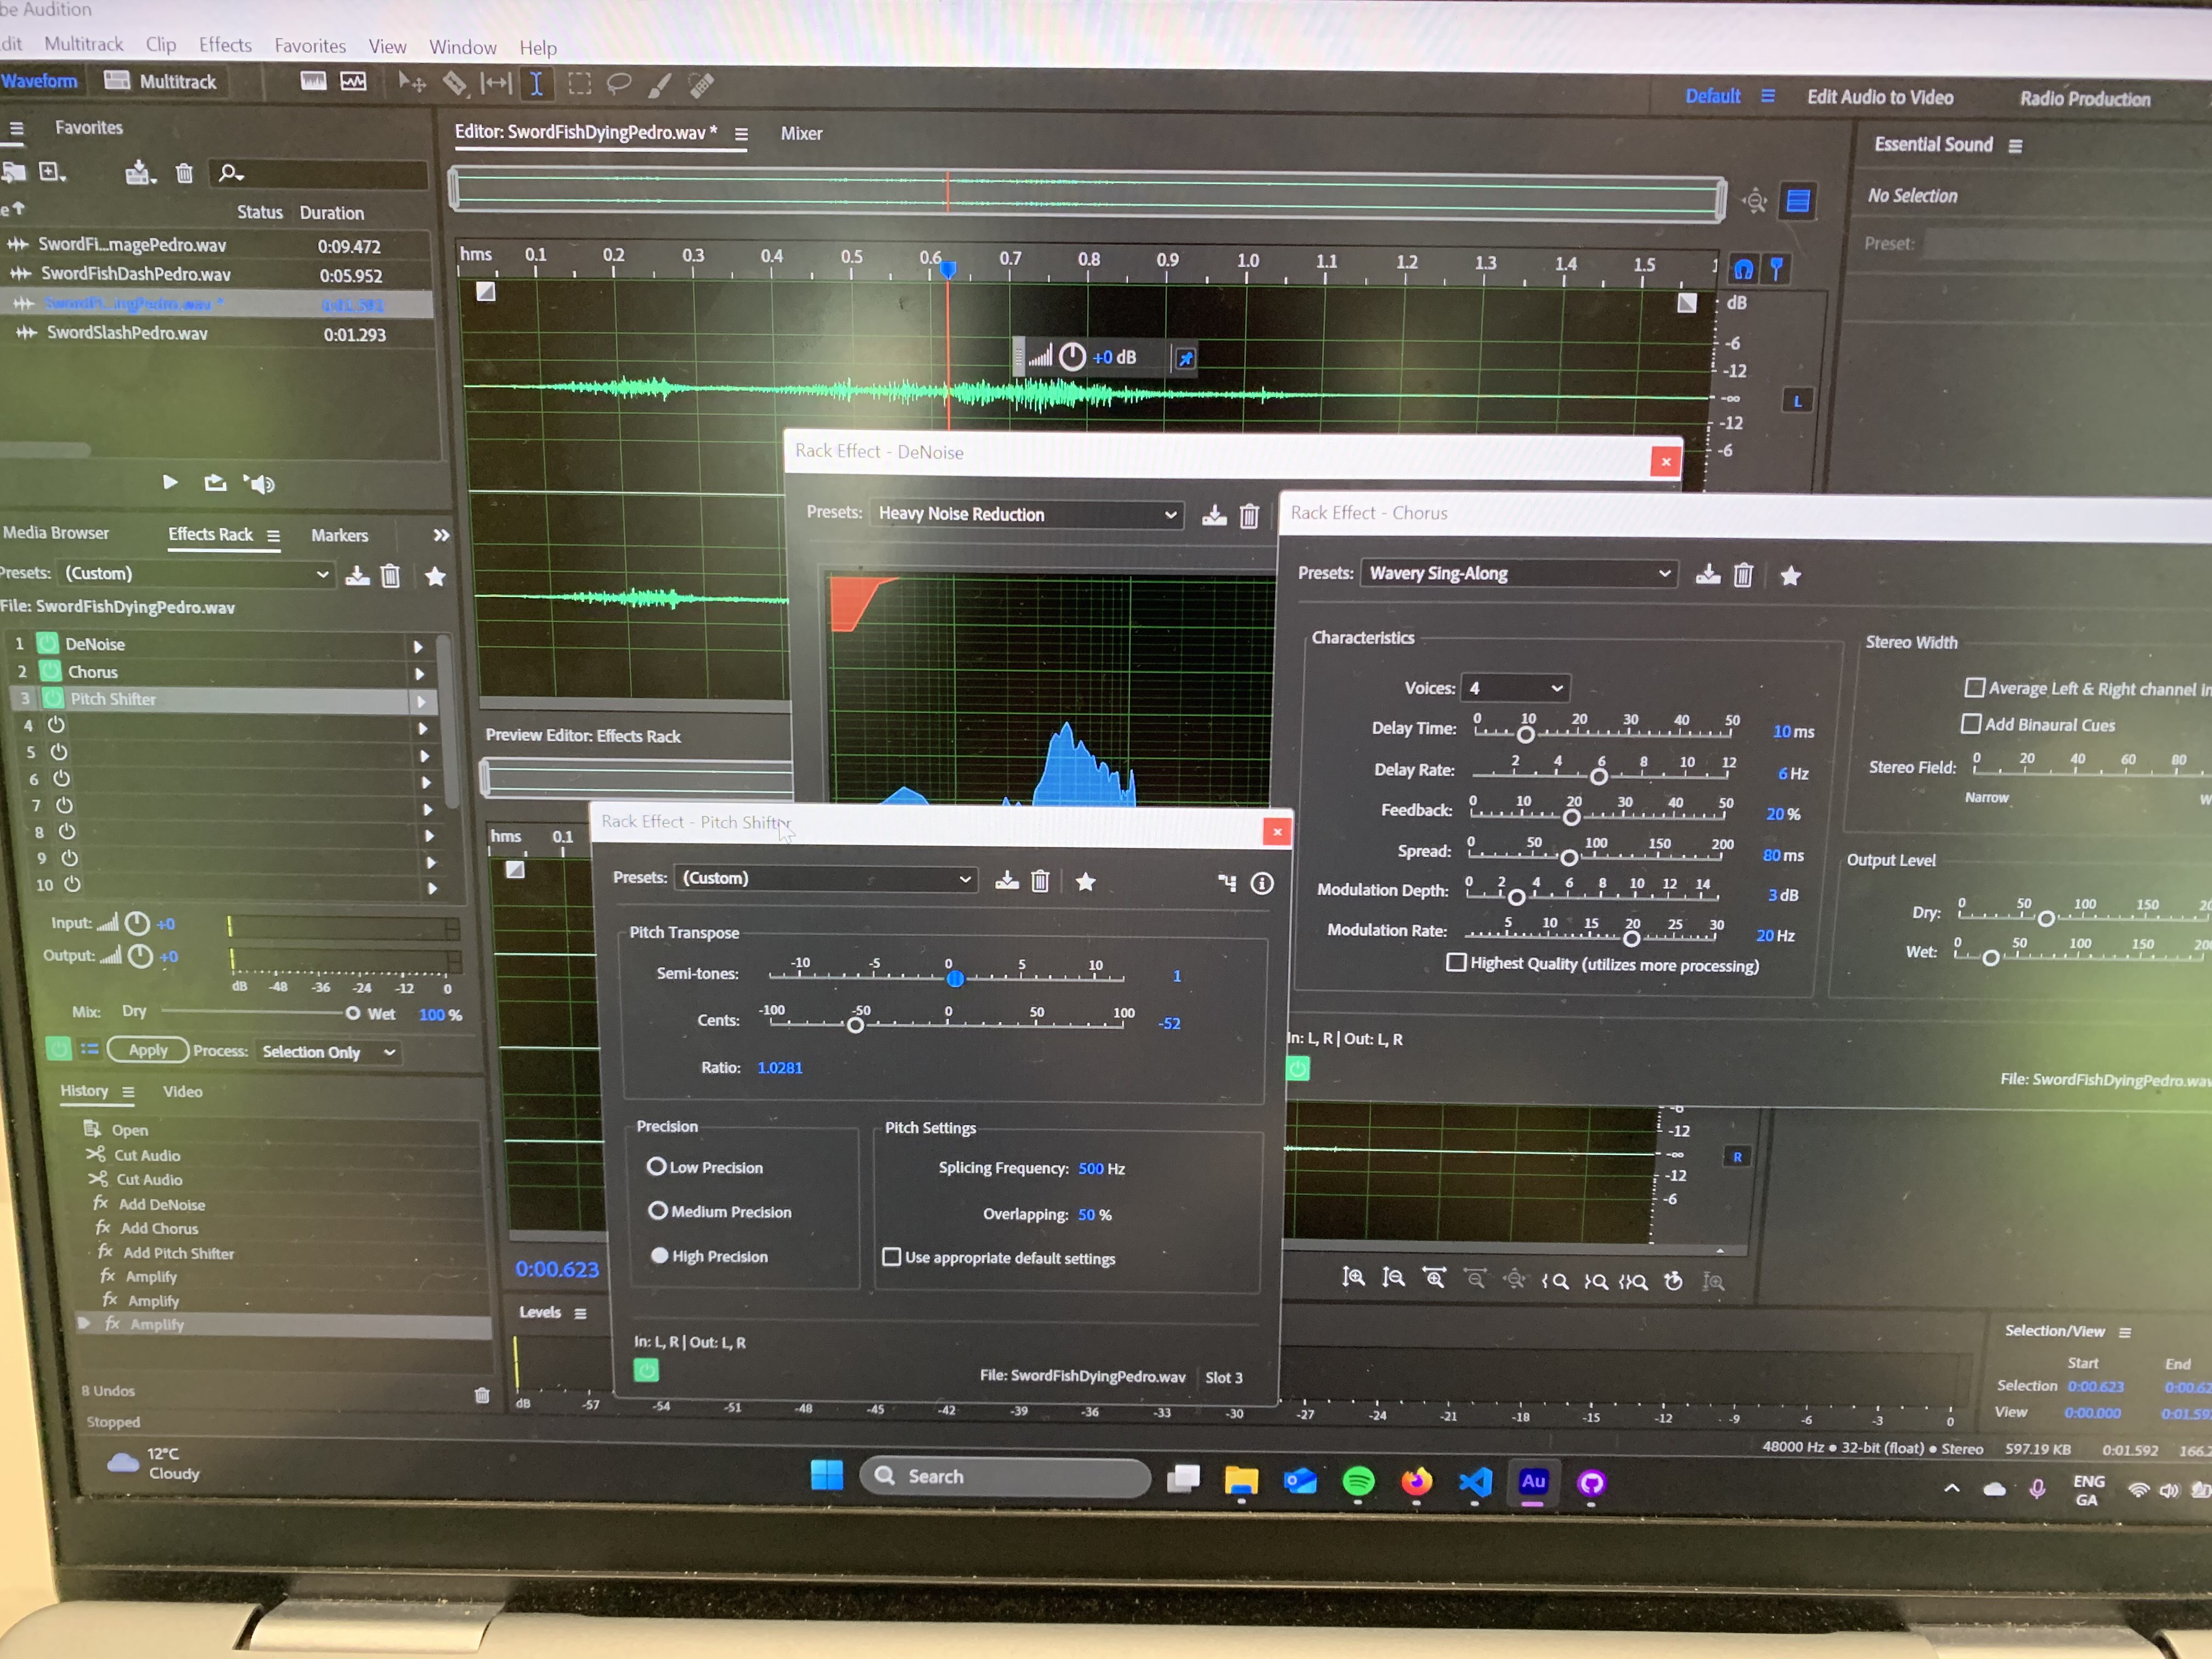
Task: Open the Voices dropdown in Chorus
Action: pyautogui.click(x=1515, y=688)
